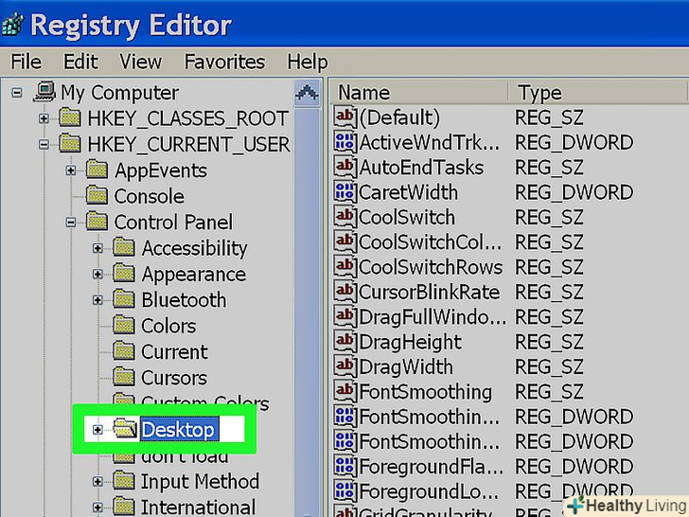Image resolution: width=689 pixels, height=517 pixels.
Task: Click the CoolSwitch string value icon
Action: coord(344,217)
